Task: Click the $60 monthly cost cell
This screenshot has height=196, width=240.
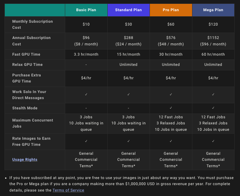Action: [171, 24]
